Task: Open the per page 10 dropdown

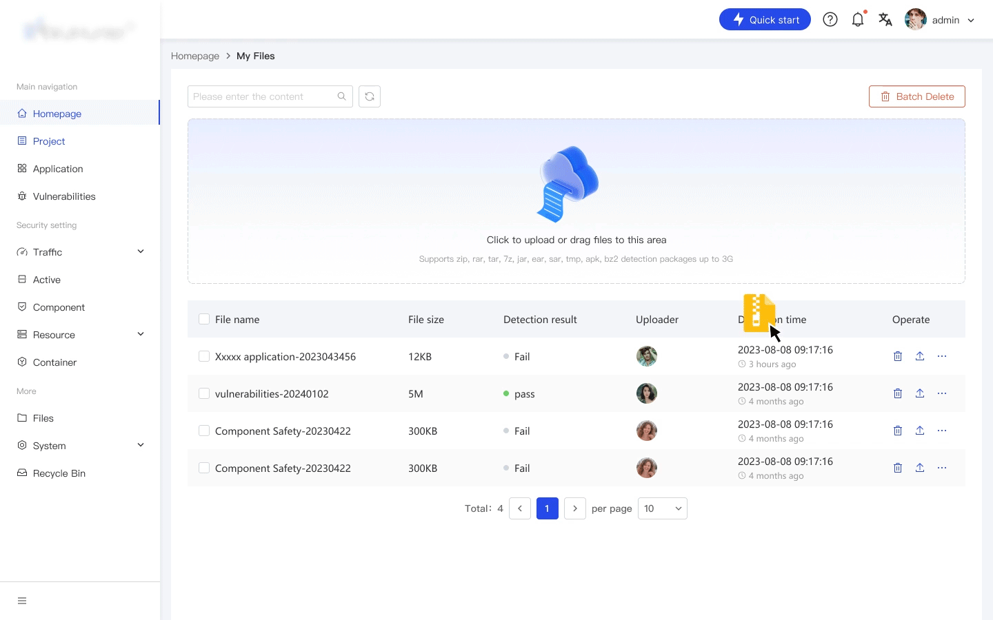Action: pyautogui.click(x=663, y=508)
